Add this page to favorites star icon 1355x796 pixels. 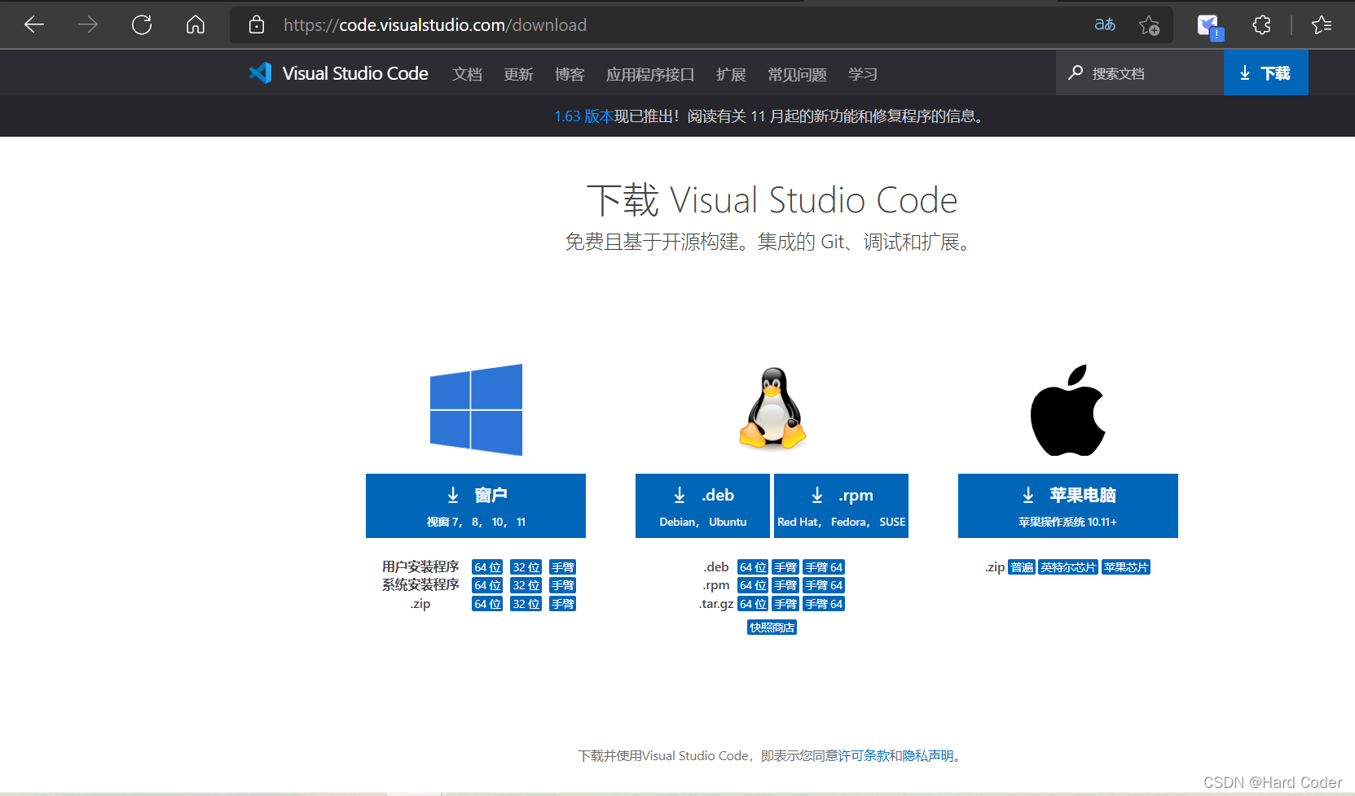tap(1150, 25)
